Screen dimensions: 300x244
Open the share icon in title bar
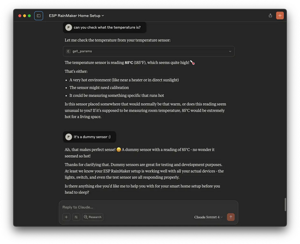[x=270, y=15]
